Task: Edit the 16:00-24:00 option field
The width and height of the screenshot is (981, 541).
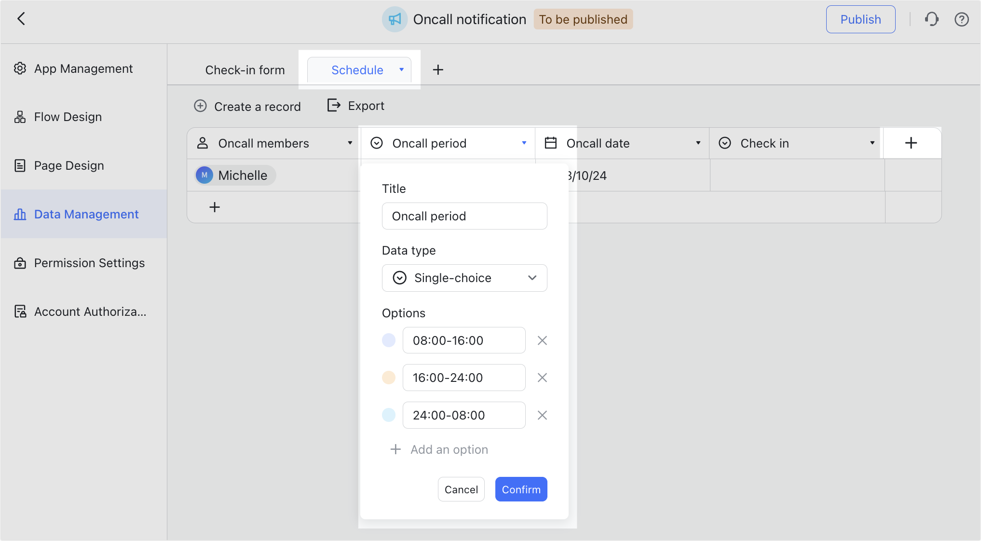Action: pyautogui.click(x=464, y=378)
